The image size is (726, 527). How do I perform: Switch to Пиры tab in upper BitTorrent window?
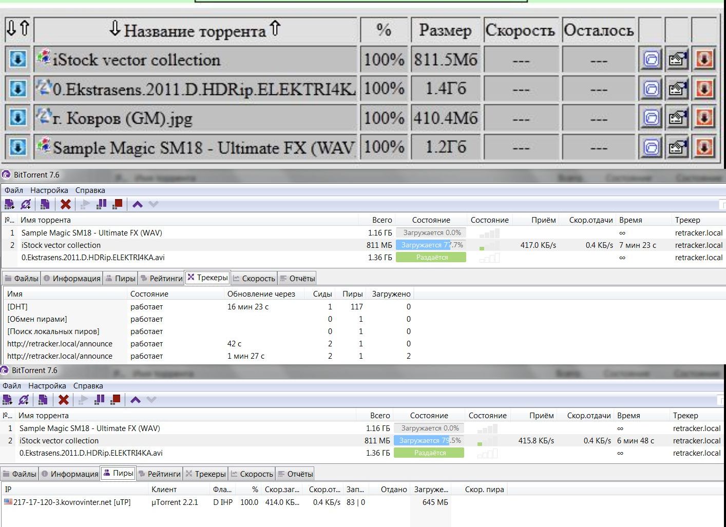120,278
